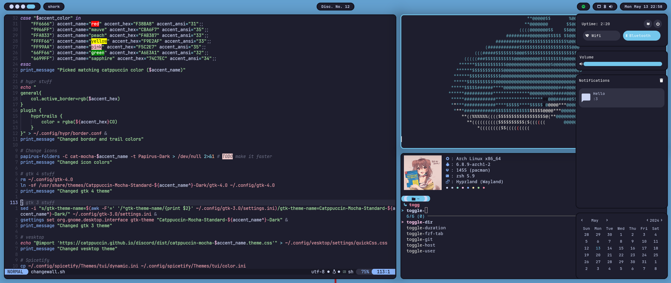Image resolution: width=671 pixels, height=283 pixels.
Task: Click the kernel icon next to 6.8.9-arch1-2
Action: [447, 164]
